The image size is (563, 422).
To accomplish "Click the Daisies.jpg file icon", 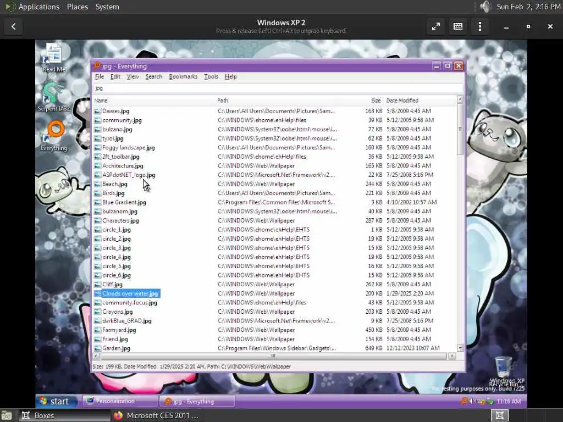I will 97,111.
